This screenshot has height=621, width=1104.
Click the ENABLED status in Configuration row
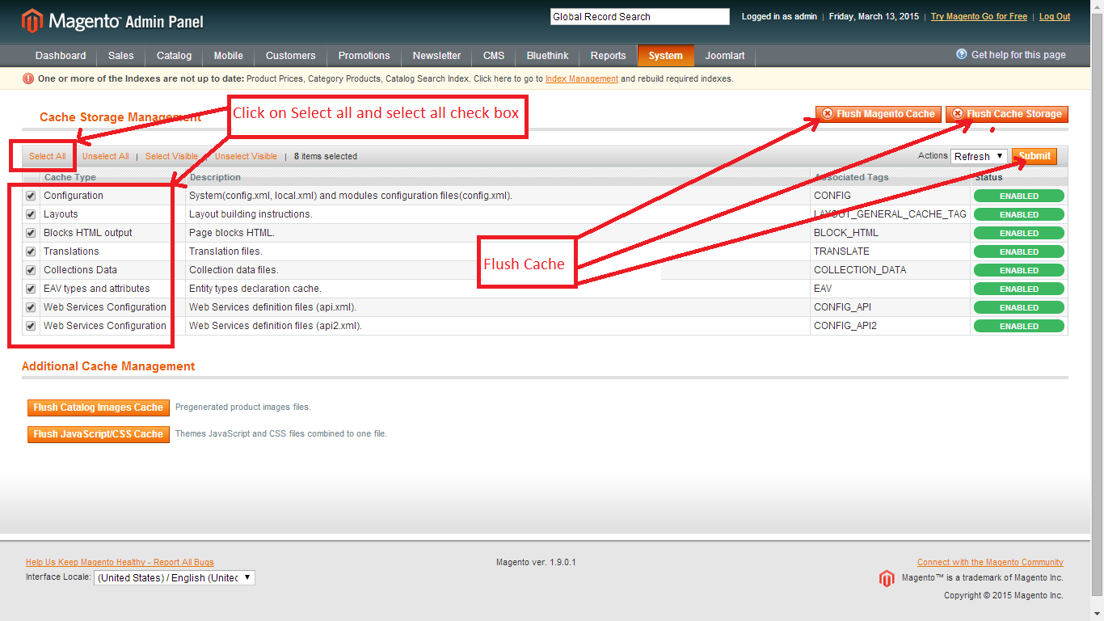[x=1019, y=196]
